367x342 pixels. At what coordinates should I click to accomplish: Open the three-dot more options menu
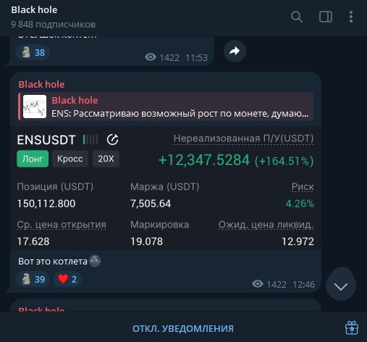coord(351,17)
